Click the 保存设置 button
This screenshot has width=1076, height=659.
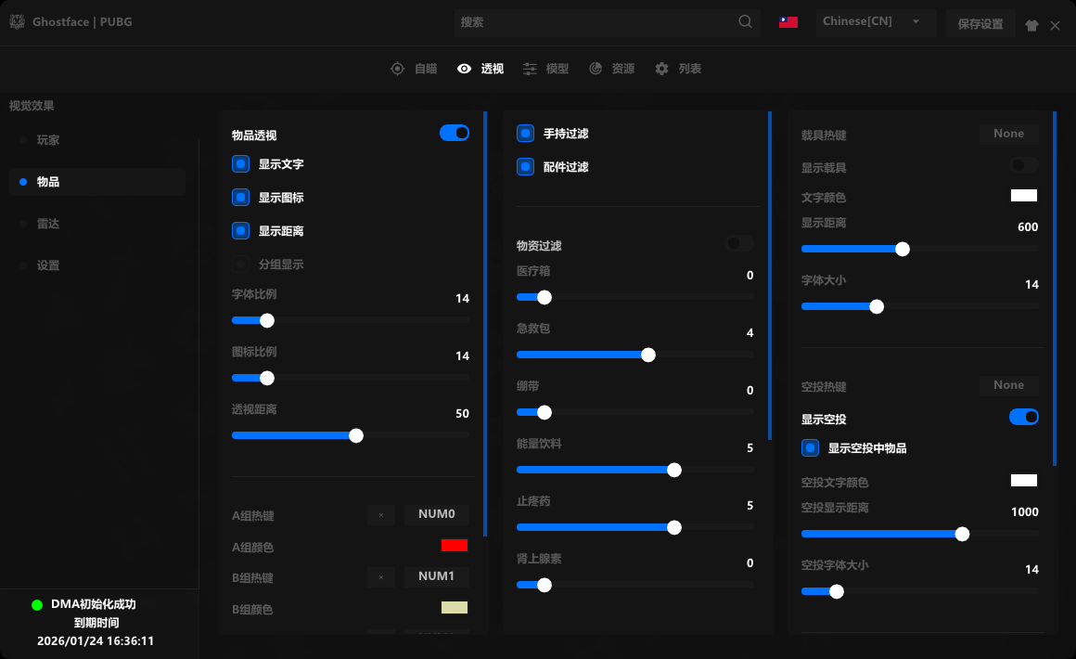tap(980, 24)
